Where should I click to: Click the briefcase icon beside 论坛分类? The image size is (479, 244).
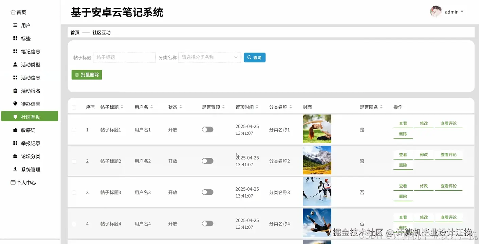15,156
